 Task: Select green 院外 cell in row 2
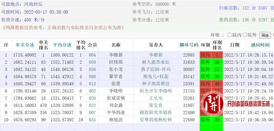206,62
